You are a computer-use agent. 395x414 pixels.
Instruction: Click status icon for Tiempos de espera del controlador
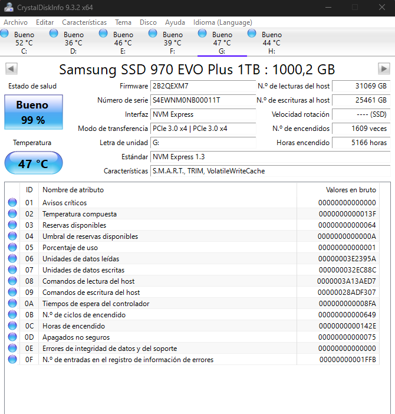tap(12, 303)
